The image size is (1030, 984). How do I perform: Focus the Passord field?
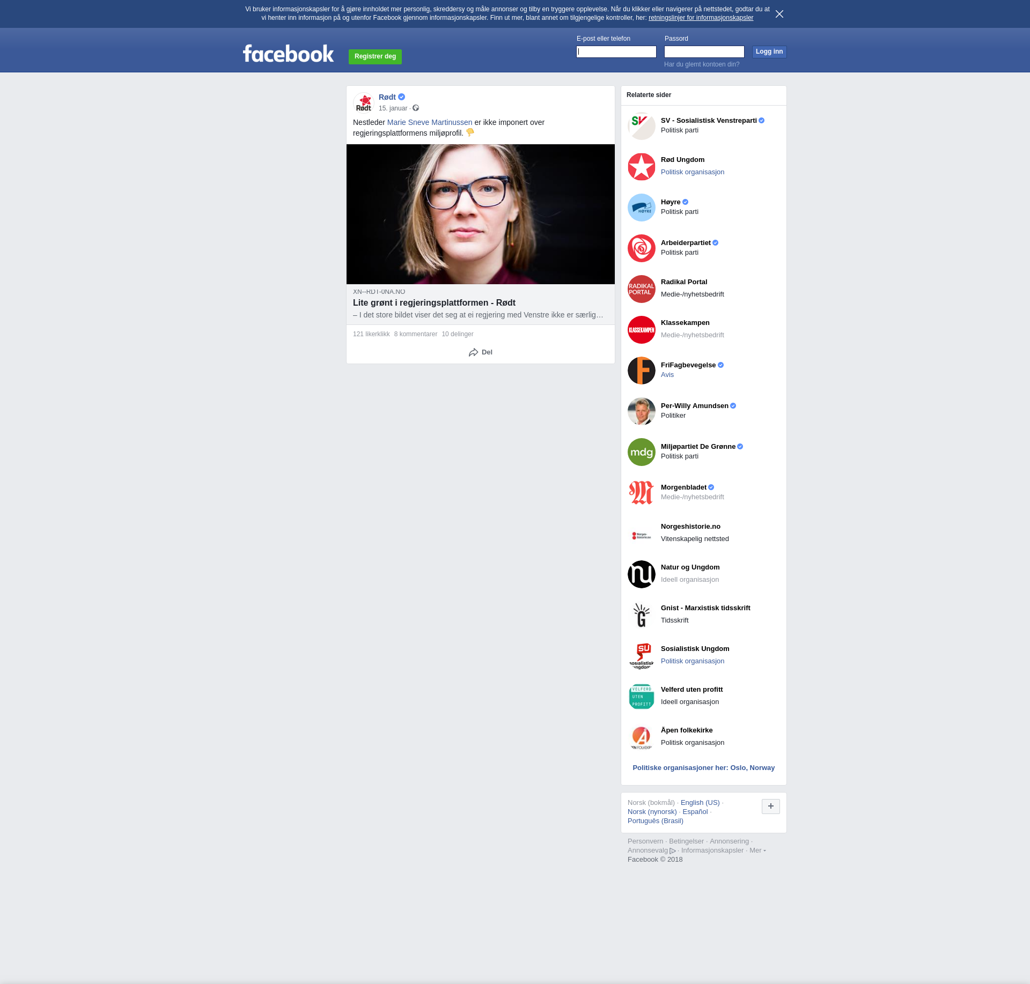(704, 51)
